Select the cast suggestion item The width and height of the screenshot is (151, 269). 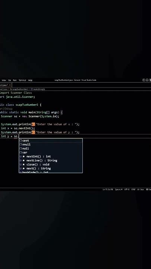click(51, 140)
